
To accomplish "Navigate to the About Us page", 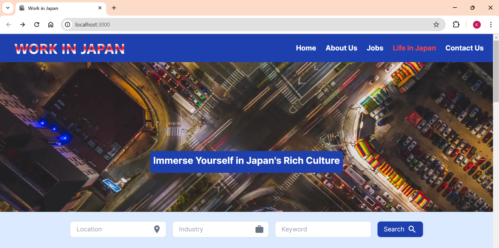I will [x=341, y=48].
